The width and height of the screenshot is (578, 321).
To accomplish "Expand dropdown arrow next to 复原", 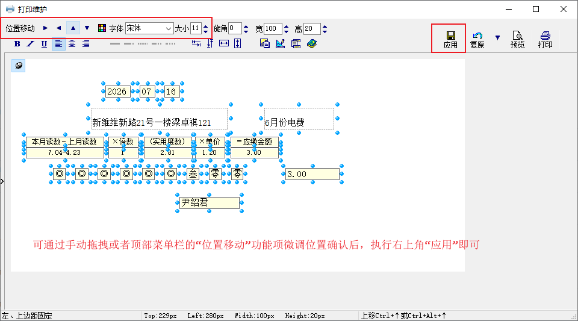I will [498, 37].
